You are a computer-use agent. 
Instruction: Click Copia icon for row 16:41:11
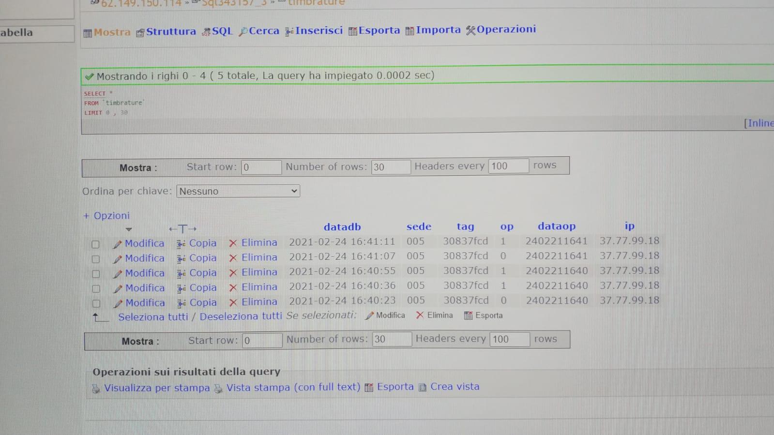[x=181, y=244]
